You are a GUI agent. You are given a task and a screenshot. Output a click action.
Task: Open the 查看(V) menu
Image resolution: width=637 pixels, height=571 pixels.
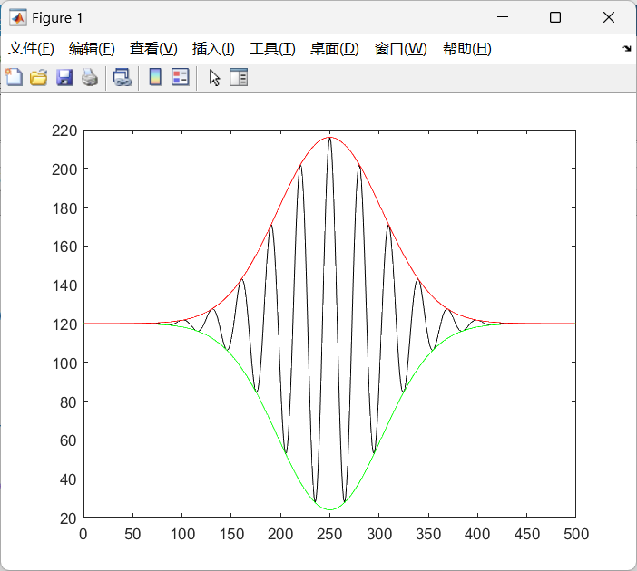tap(153, 49)
